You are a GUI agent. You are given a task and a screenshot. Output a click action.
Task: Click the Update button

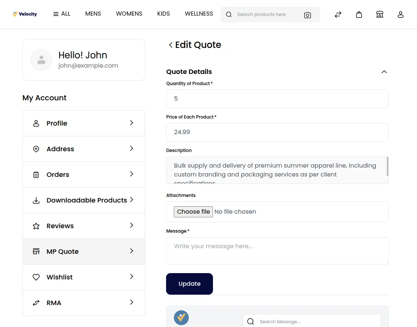point(190,284)
